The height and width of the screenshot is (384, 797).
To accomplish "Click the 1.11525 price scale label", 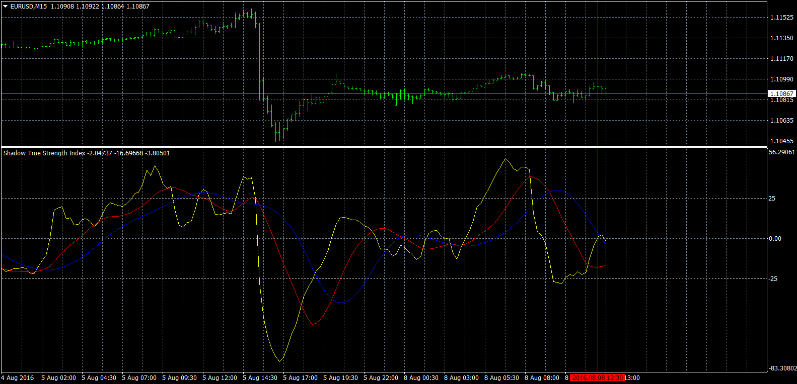I will point(782,18).
